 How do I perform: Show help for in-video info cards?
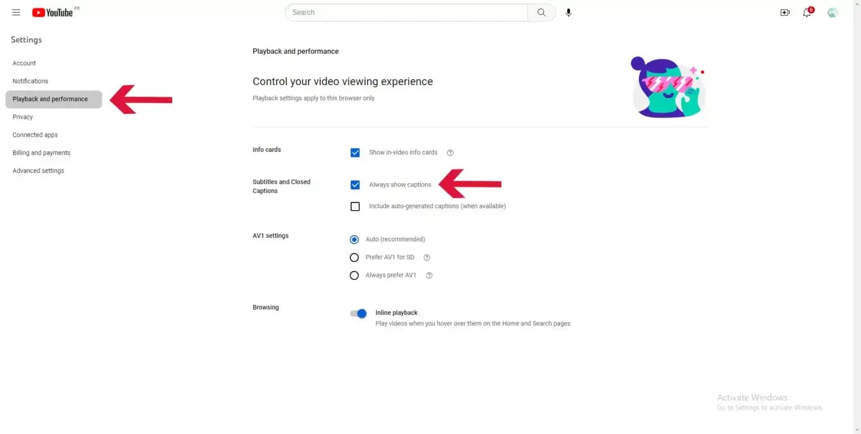click(450, 153)
